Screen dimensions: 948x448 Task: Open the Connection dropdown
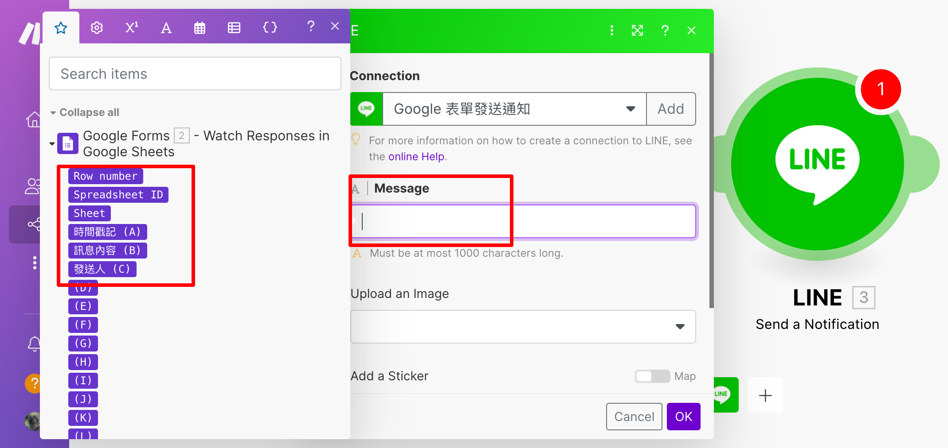[514, 109]
